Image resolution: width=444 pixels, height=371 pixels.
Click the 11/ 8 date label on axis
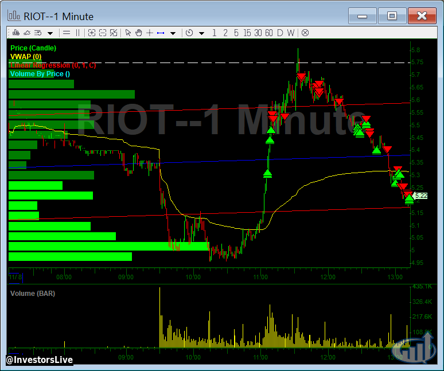[x=15, y=277]
